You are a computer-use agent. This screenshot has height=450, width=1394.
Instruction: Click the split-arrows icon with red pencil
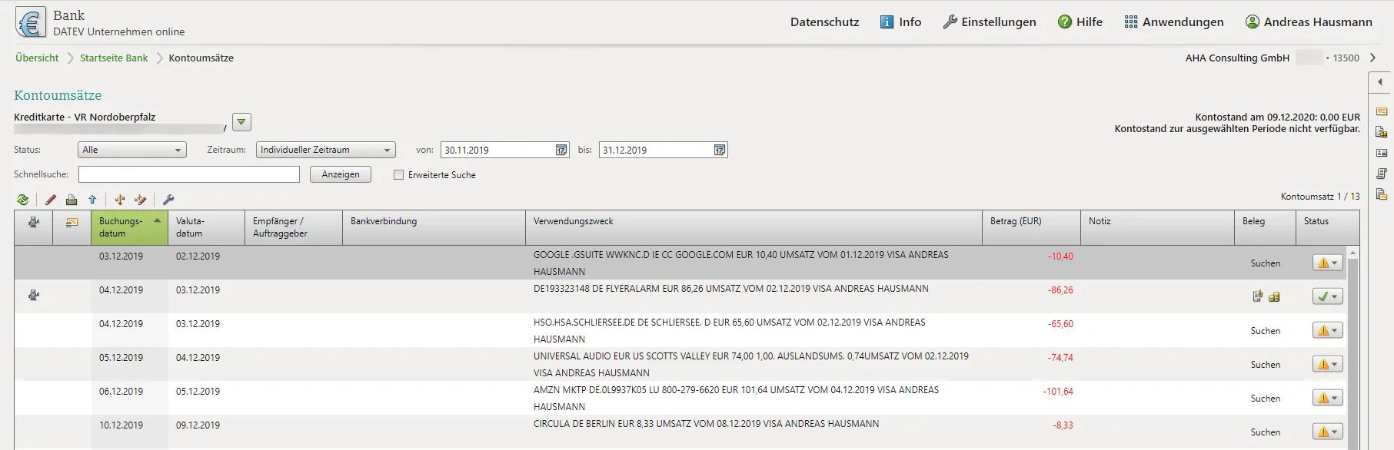point(140,200)
